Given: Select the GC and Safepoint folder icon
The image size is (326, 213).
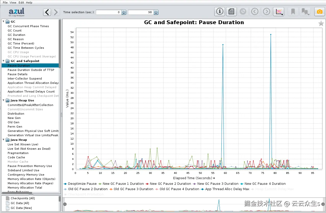Looking at the screenshot, I should [8, 61].
